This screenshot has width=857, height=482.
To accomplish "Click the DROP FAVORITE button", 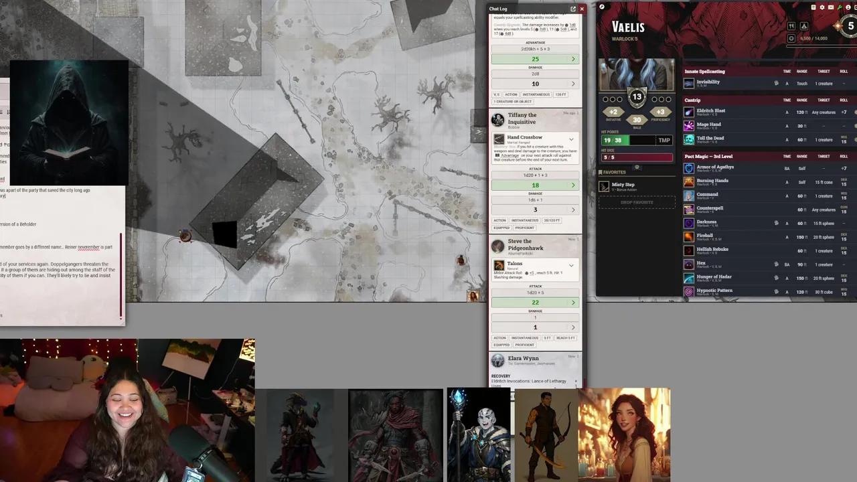I will pos(636,202).
